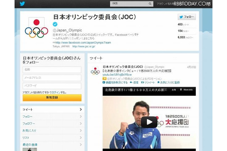Select ツイート in the sidebar menu
Image resolution: width=227 pixels, height=151 pixels.
pos(52,110)
